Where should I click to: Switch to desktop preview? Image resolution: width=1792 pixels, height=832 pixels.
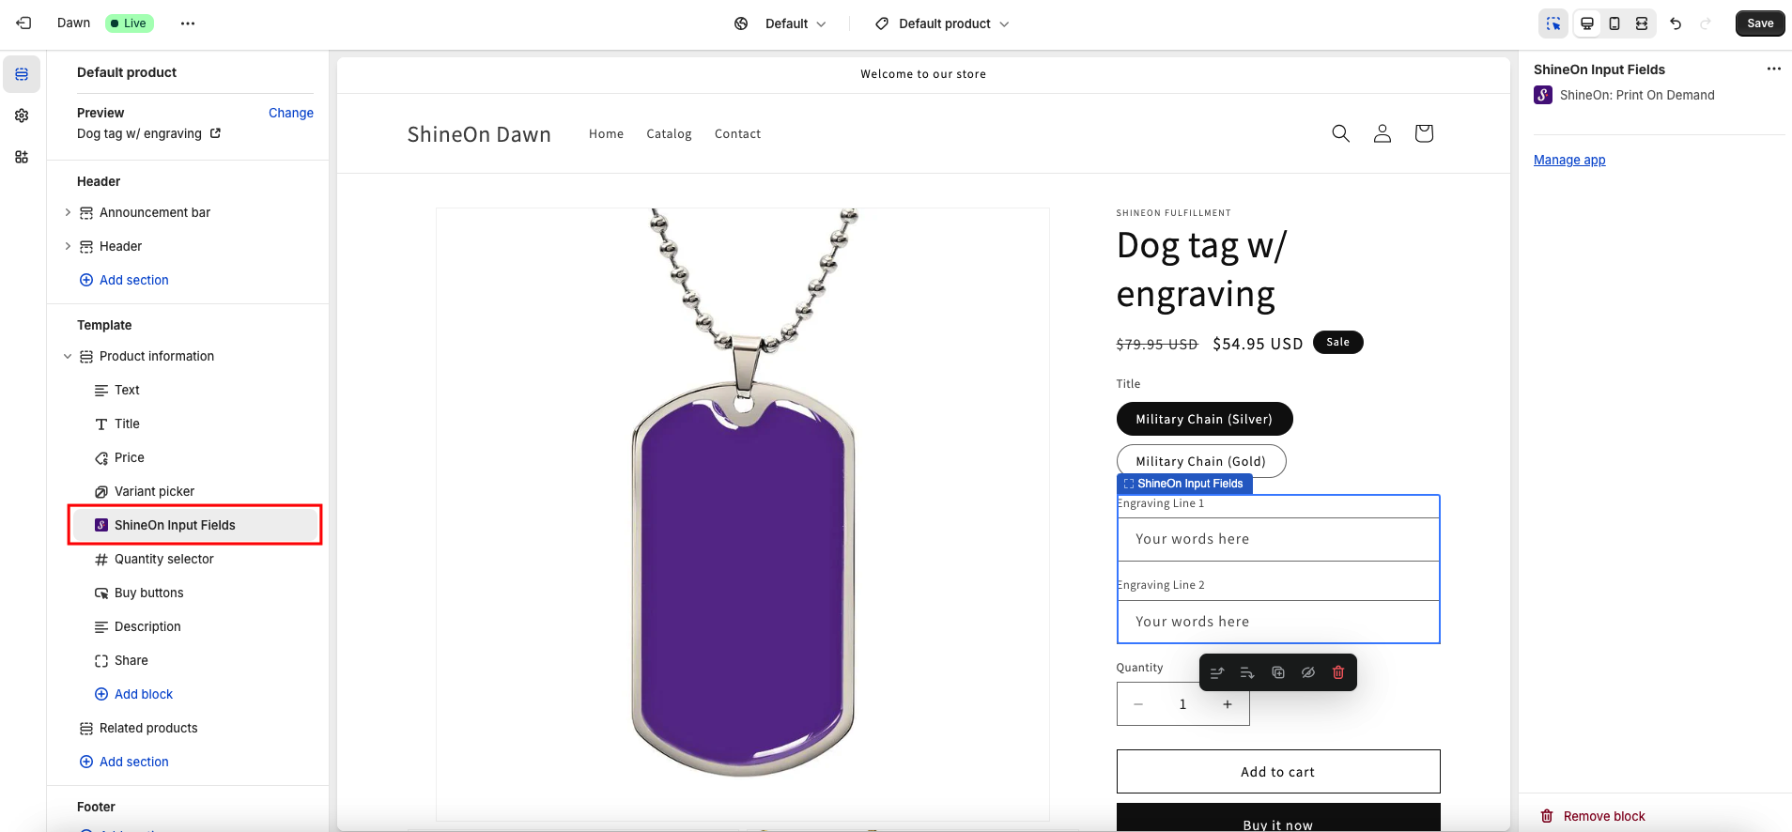tap(1587, 23)
